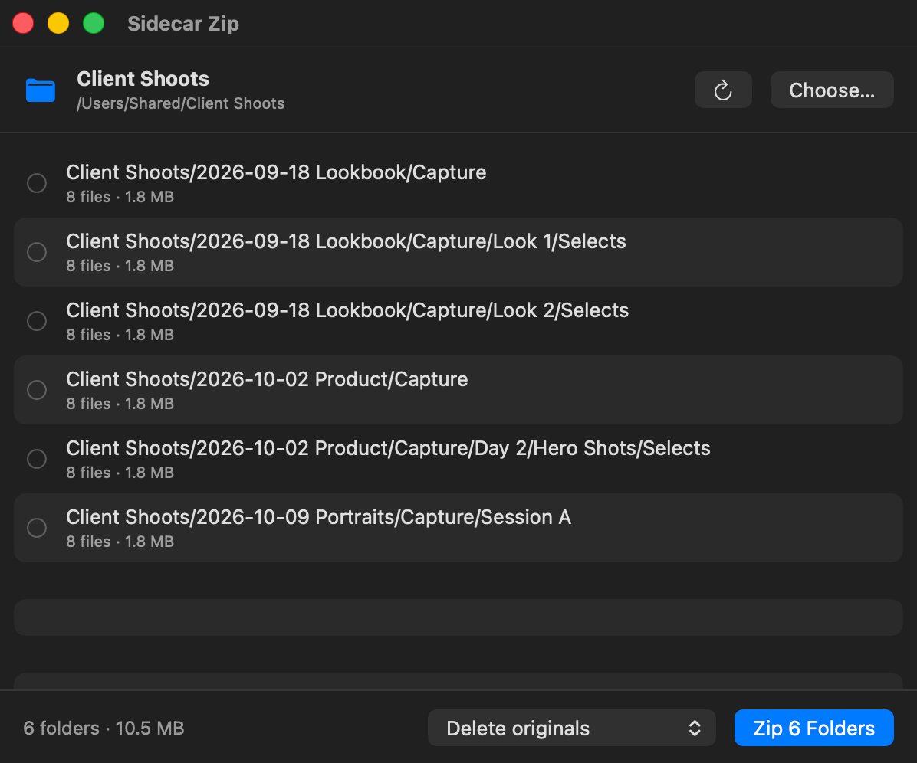Toggle circle for Look 1/Selects folder
917x763 pixels.
click(37, 252)
